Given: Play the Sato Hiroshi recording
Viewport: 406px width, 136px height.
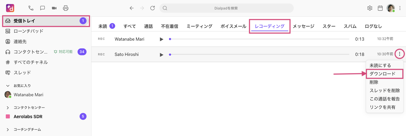Looking at the screenshot, I should pos(161,54).
